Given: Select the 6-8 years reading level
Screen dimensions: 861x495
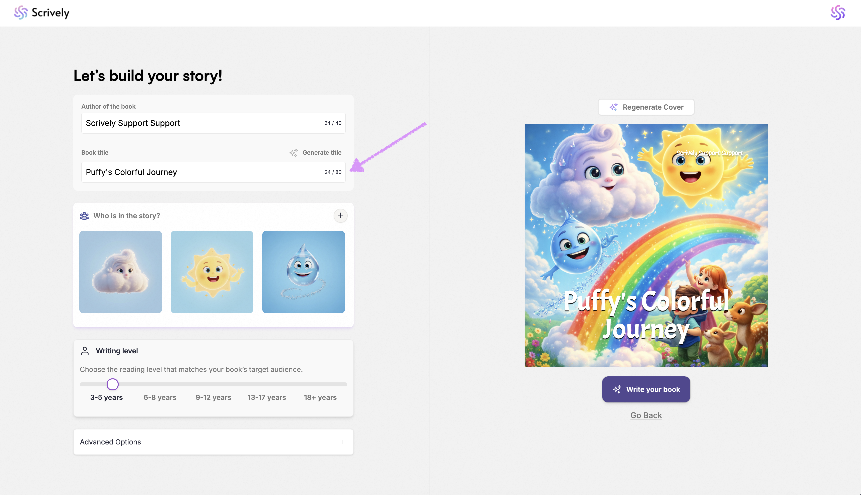Looking at the screenshot, I should pyautogui.click(x=160, y=397).
